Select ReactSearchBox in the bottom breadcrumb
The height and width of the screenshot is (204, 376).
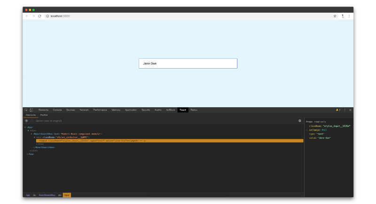tap(47, 195)
